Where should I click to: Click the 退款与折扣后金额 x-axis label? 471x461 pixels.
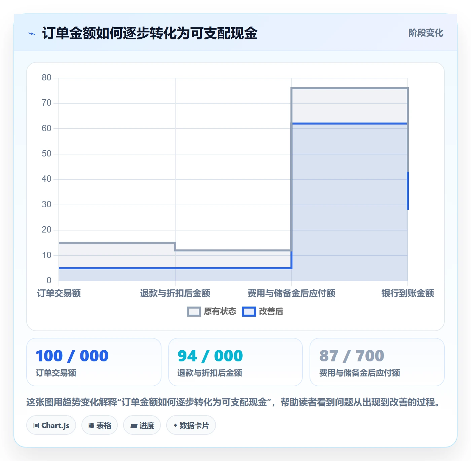coord(175,293)
